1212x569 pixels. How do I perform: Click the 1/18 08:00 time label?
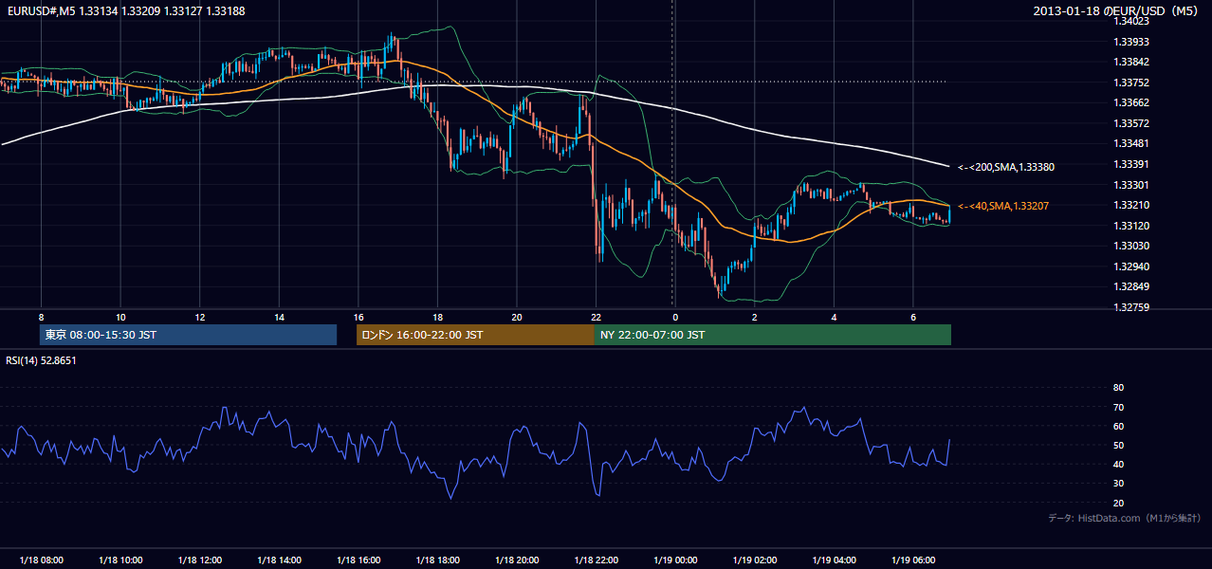point(41,560)
